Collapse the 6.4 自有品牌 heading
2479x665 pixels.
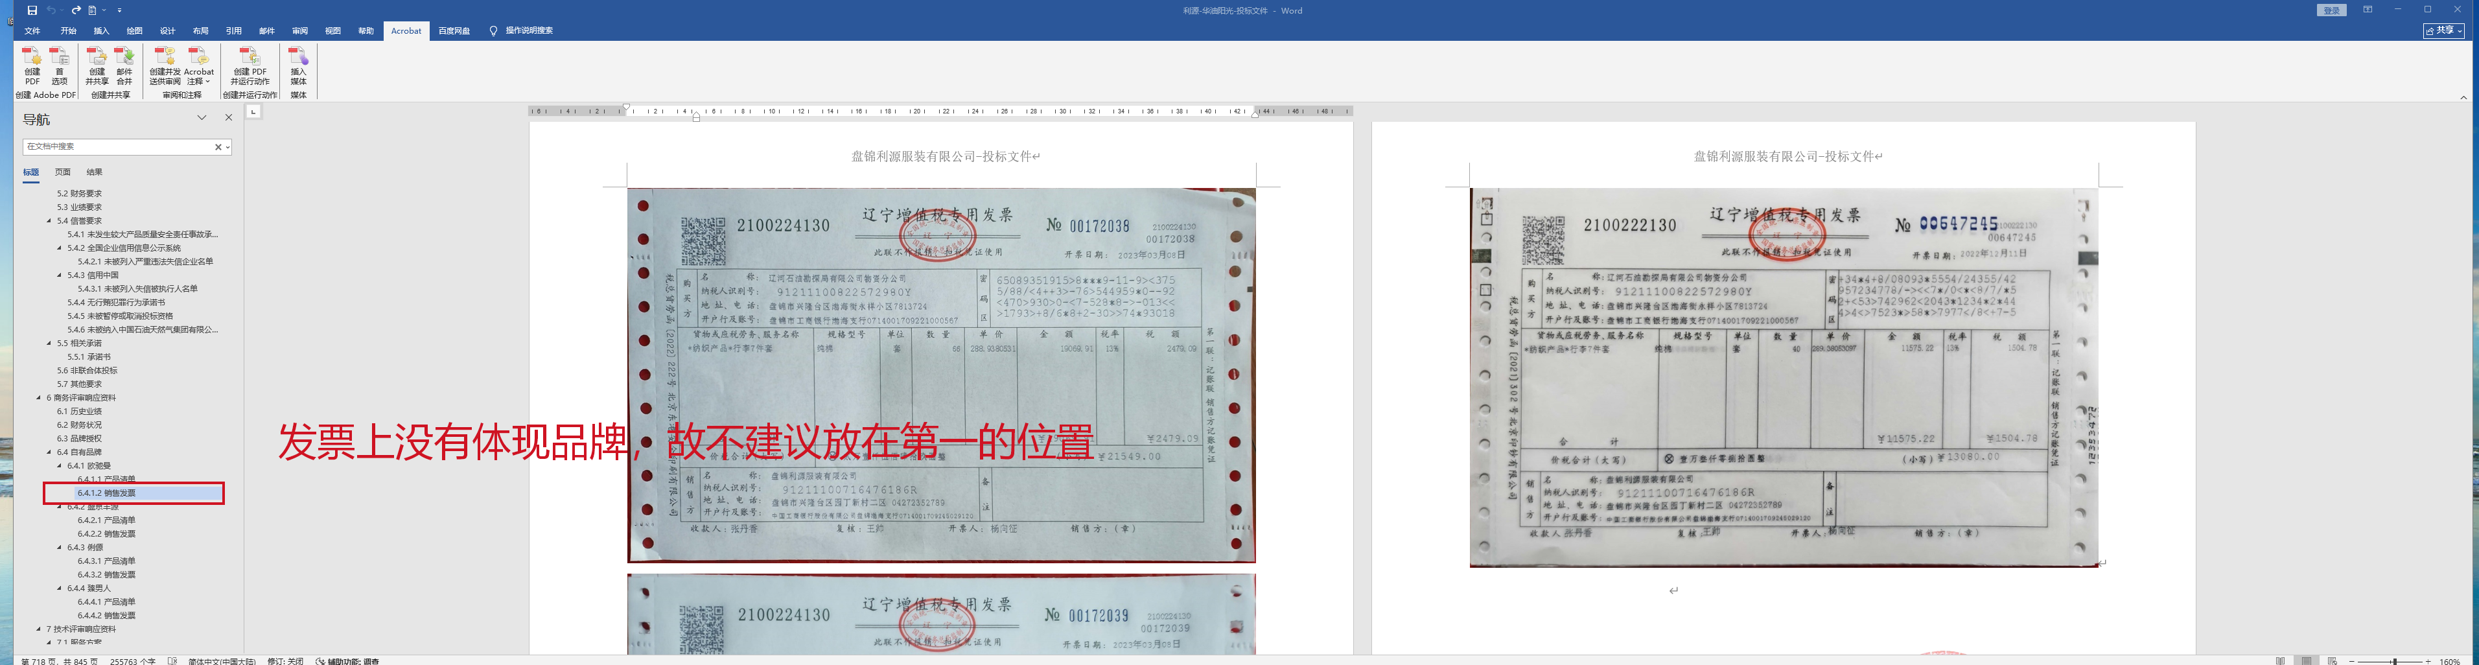coord(49,452)
